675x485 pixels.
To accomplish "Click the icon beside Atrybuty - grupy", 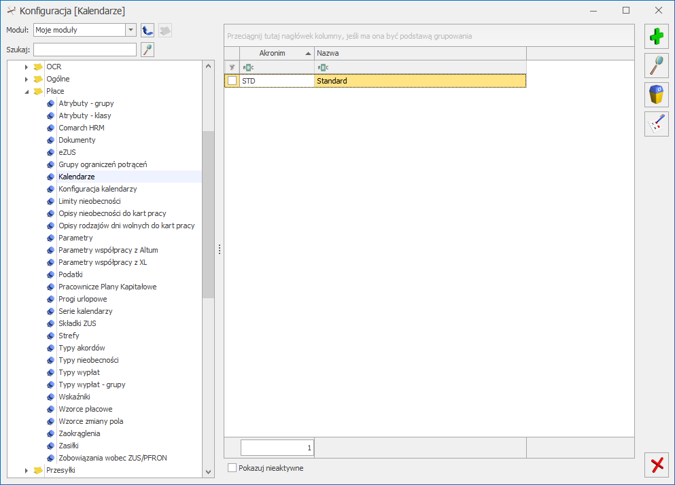I will click(x=51, y=104).
